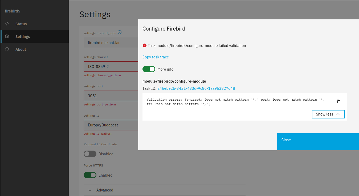The height and width of the screenshot is (196, 359).
Task: Copy validation errors using the clipboard icon
Action: 338,101
